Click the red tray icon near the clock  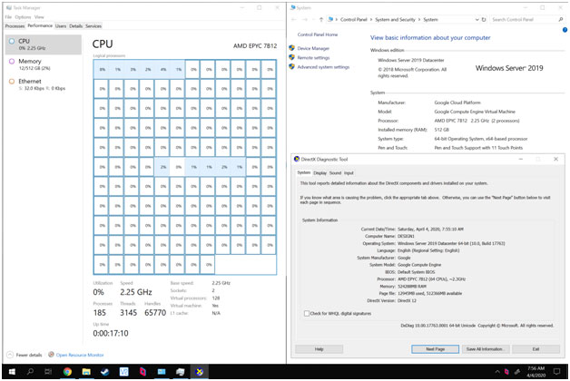pyautogui.click(x=506, y=372)
